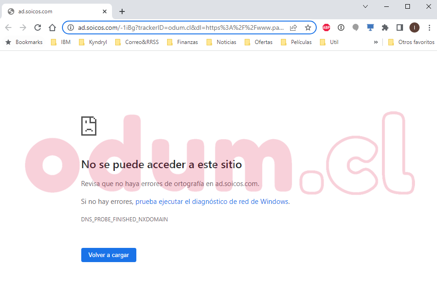Click the Windows network diagnostics link
The height and width of the screenshot is (307, 437).
click(x=212, y=202)
